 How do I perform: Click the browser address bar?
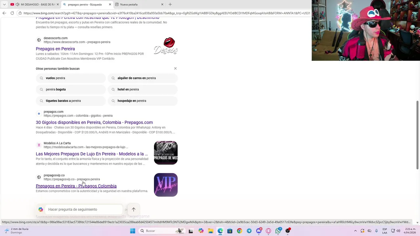pos(166,13)
